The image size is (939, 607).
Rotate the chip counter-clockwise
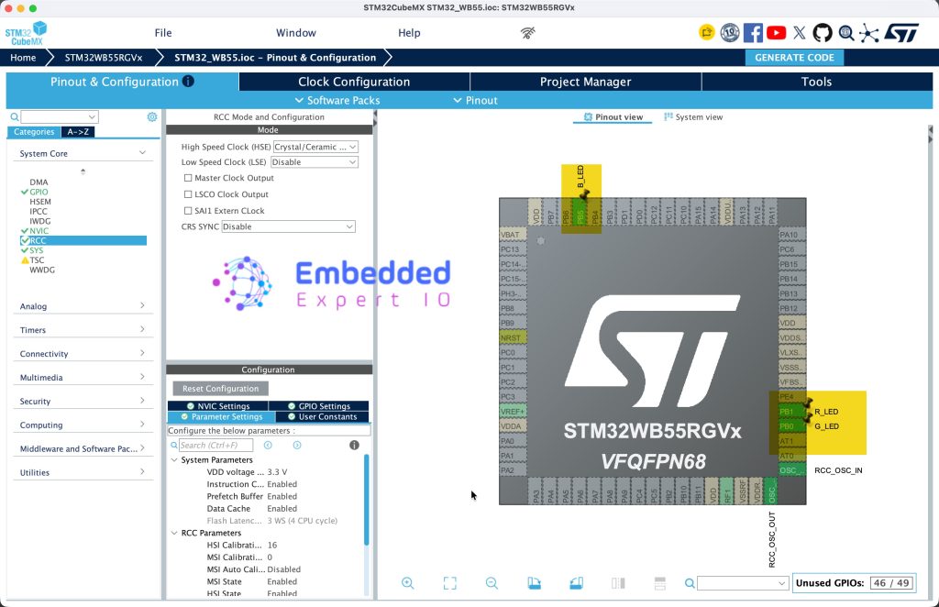(x=576, y=583)
